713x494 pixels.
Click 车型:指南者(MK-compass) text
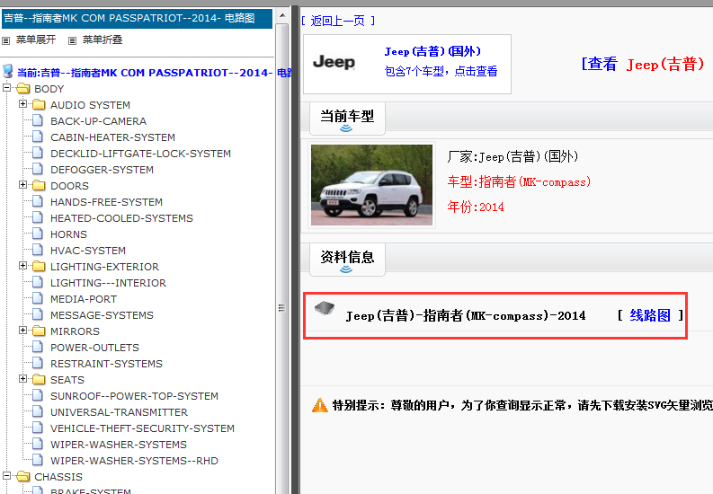519,181
